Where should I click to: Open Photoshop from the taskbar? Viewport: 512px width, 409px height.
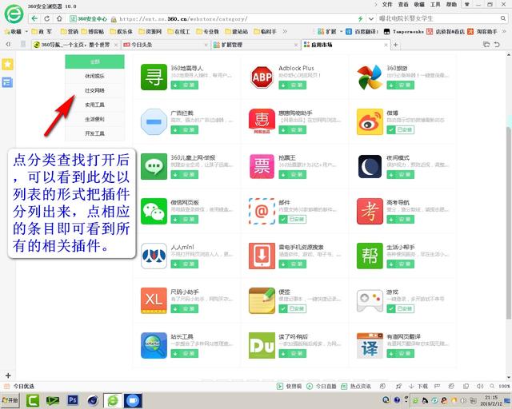[73, 400]
